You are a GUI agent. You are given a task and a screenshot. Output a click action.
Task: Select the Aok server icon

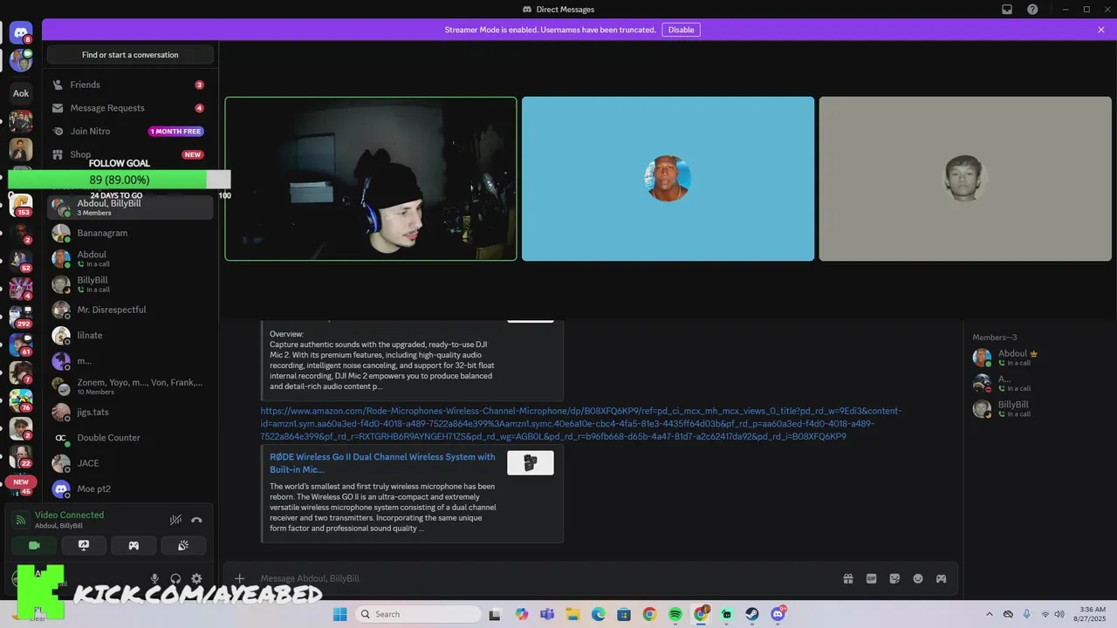click(21, 93)
